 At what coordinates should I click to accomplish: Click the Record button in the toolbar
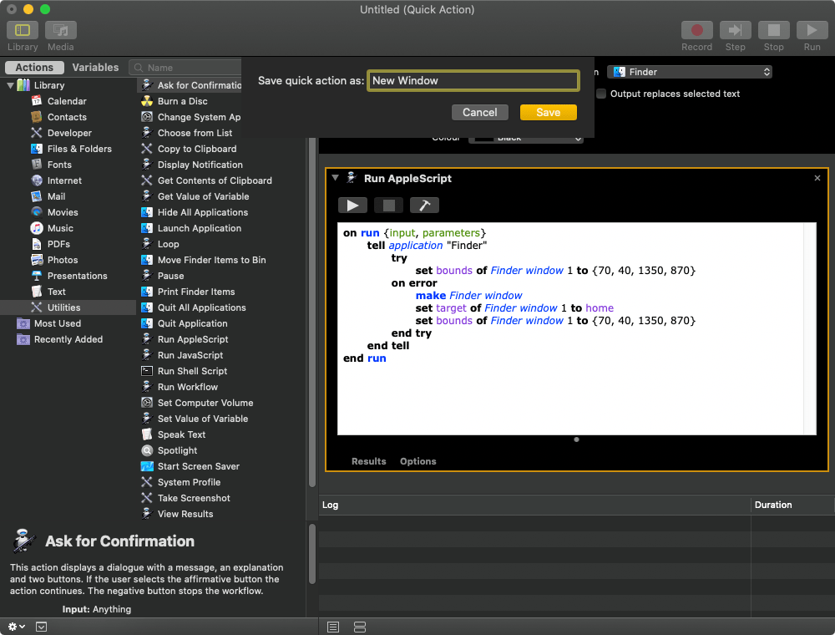point(696,31)
